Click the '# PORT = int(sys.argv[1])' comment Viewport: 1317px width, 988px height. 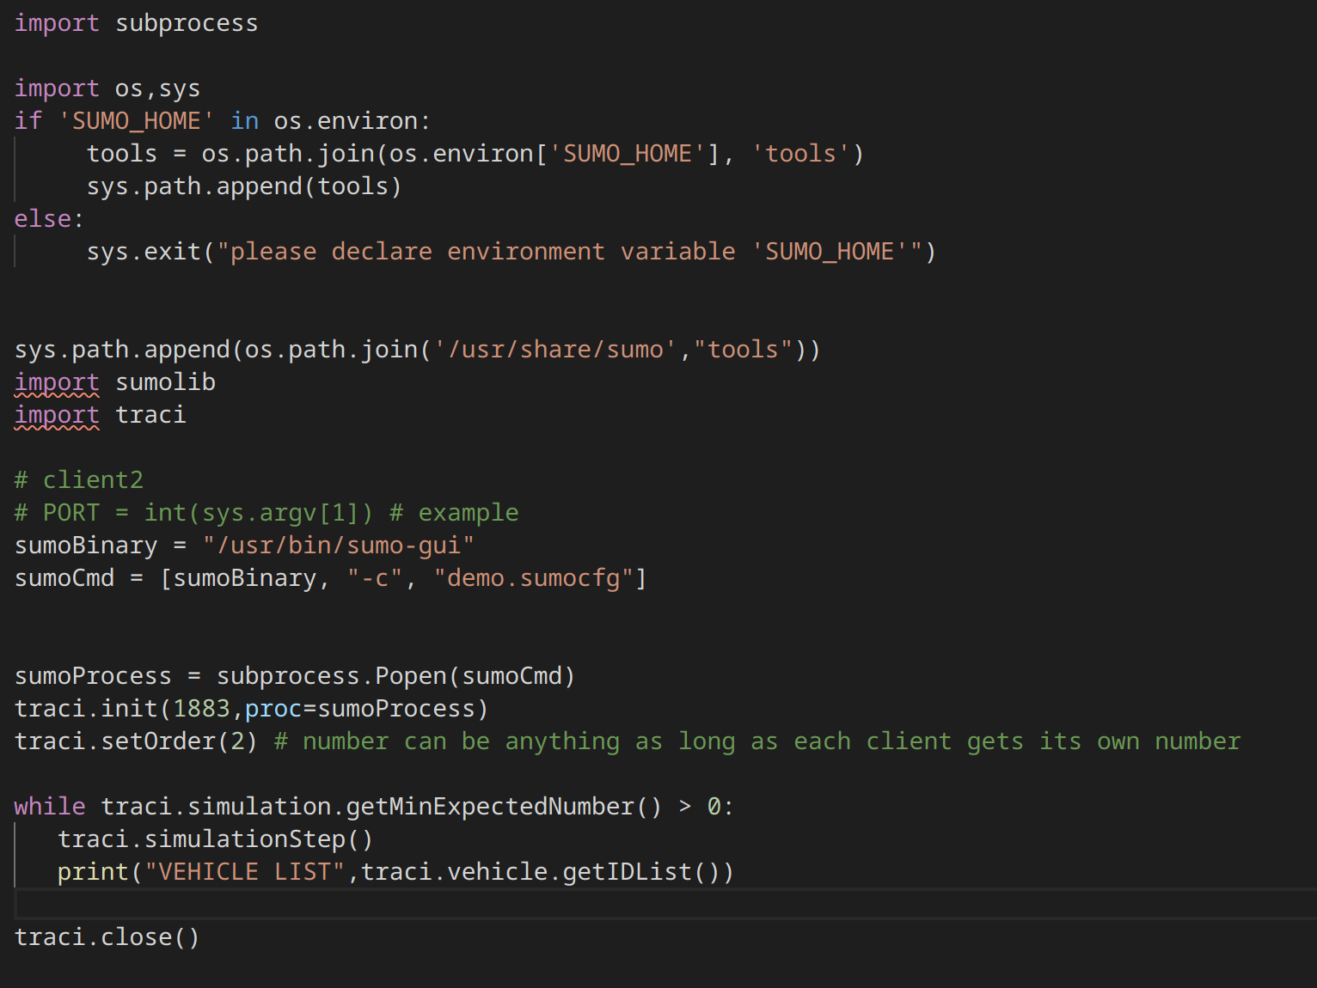[x=194, y=513]
